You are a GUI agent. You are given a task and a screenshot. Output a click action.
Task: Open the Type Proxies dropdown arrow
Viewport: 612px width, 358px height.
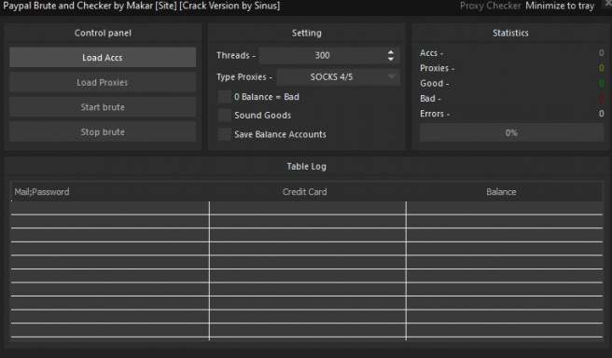pos(392,76)
